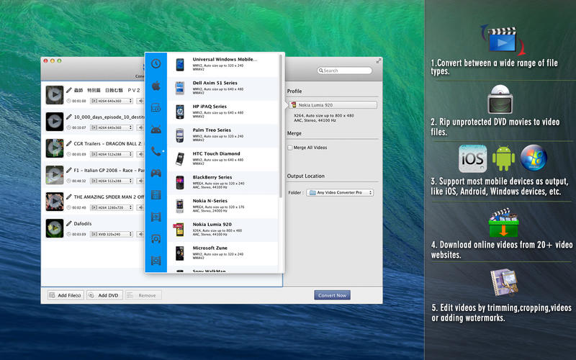576x360 pixels.
Task: Click into the Search field
Action: pos(346,71)
